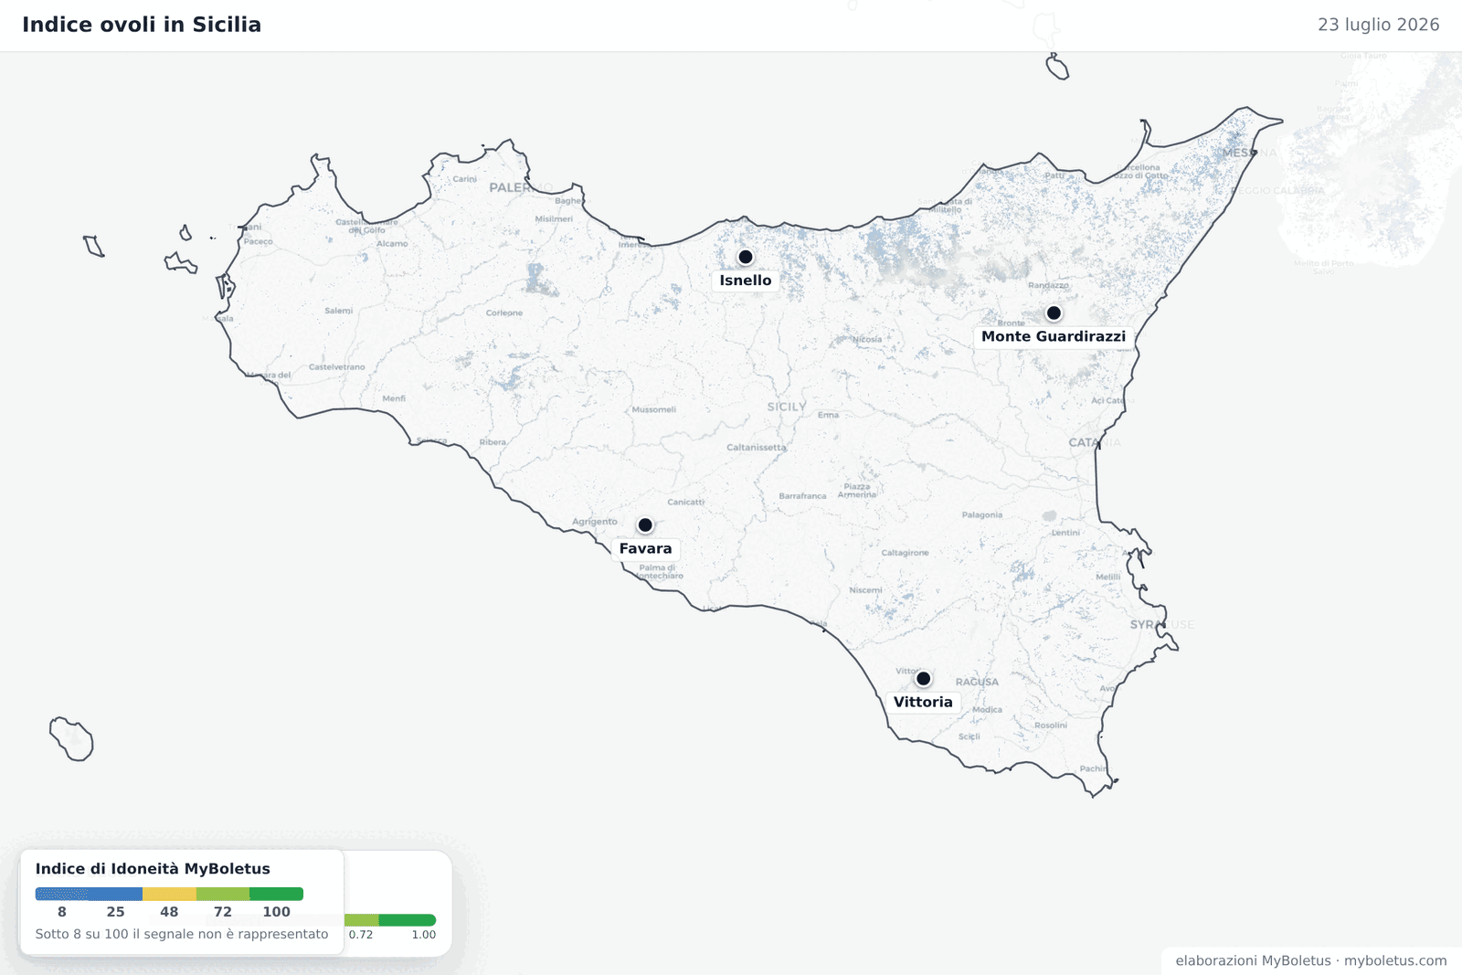Click the 'Modica' town label
1462x975 pixels.
[987, 709]
